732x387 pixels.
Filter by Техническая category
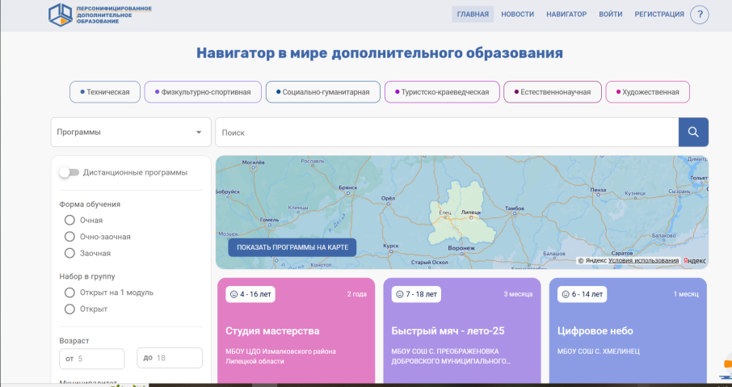[105, 92]
